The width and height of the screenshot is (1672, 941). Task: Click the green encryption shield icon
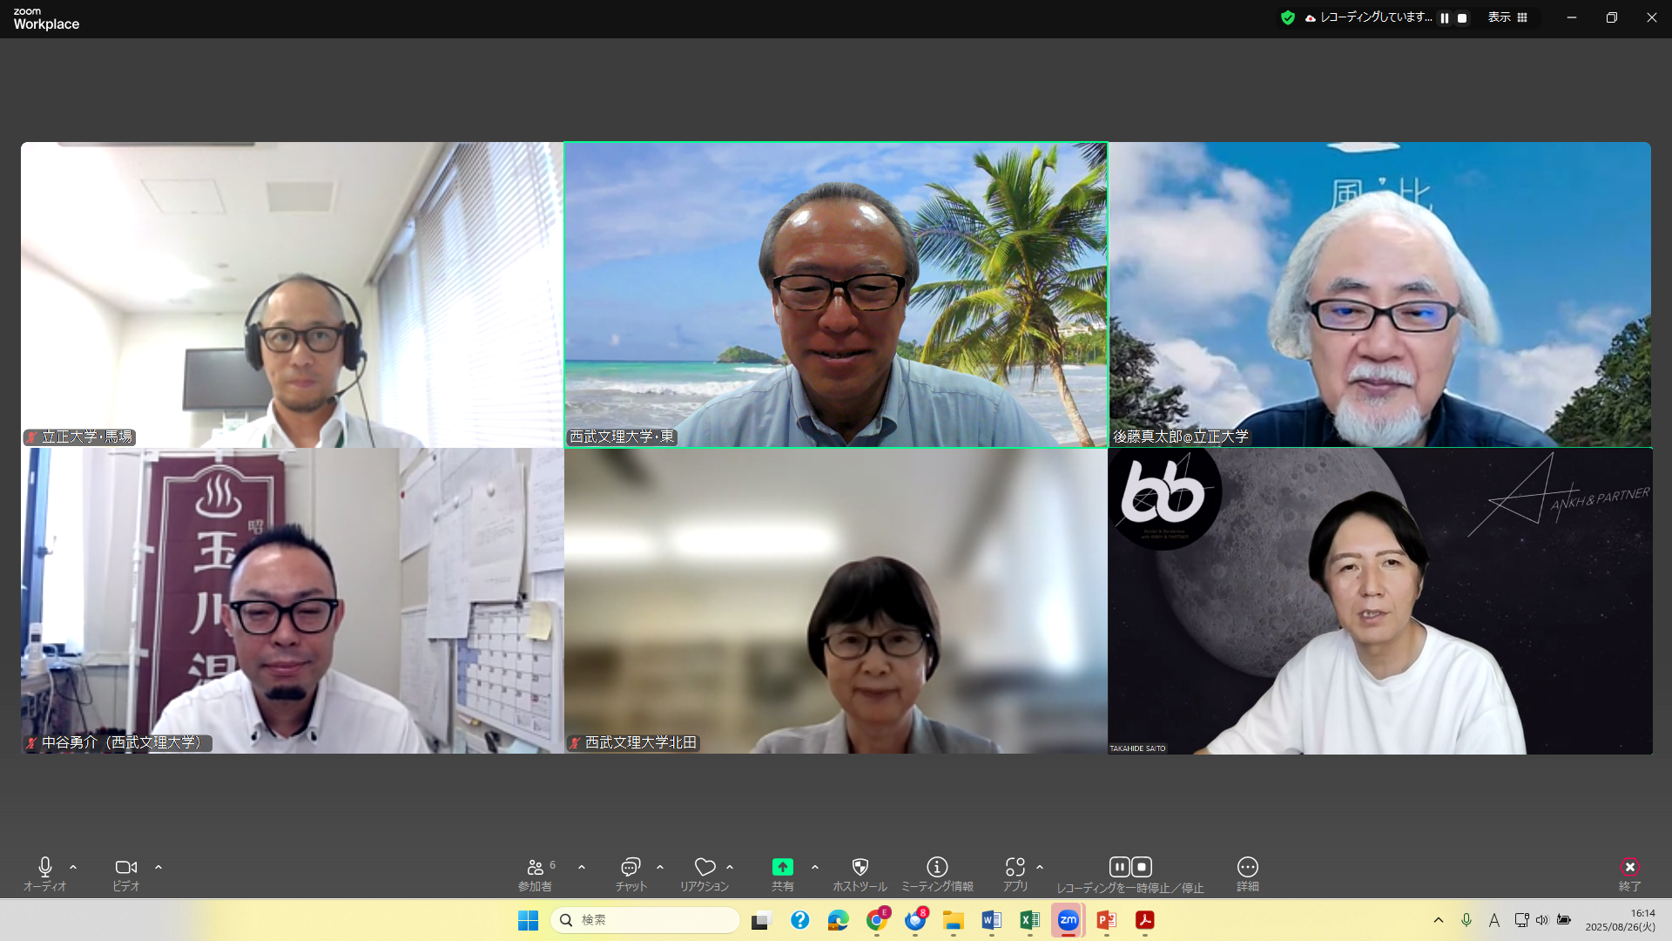[1287, 17]
